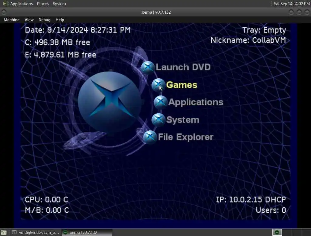Open the Machine menu in xemu

(x=12, y=20)
